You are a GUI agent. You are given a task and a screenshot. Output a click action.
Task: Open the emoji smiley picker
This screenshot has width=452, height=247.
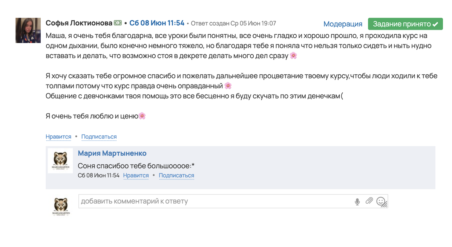[x=381, y=201]
